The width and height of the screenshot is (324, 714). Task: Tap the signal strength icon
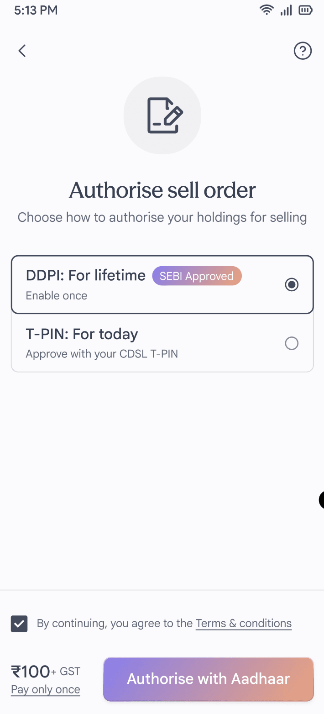point(286,10)
